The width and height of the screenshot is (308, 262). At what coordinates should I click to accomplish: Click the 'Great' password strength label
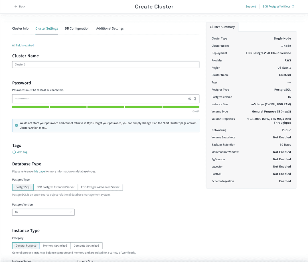[196, 111]
